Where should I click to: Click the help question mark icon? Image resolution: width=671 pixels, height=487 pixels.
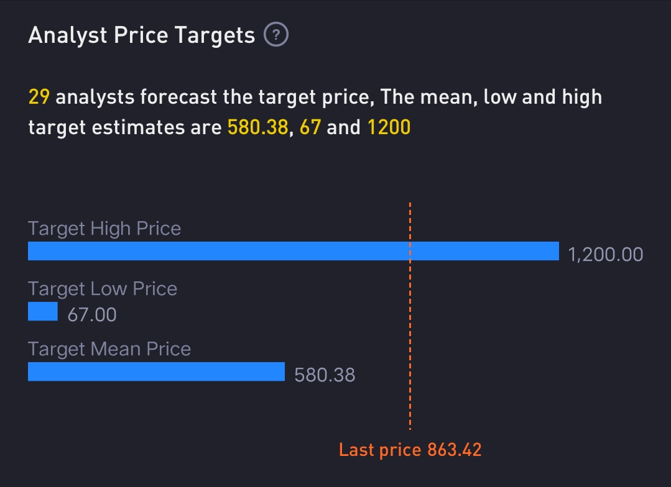[276, 35]
